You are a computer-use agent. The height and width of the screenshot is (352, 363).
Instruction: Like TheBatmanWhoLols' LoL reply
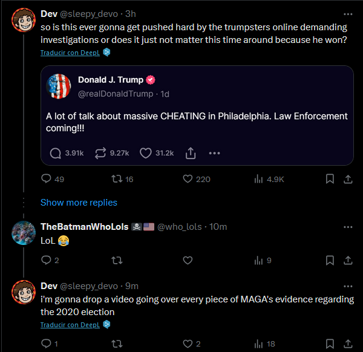[188, 260]
